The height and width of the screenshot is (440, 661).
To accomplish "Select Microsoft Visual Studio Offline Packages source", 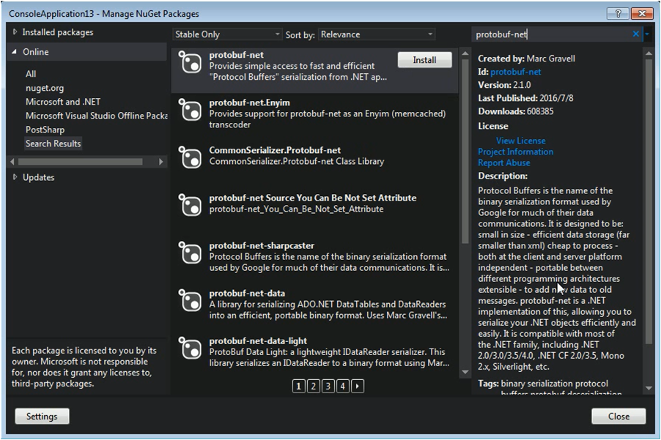I will pos(96,116).
